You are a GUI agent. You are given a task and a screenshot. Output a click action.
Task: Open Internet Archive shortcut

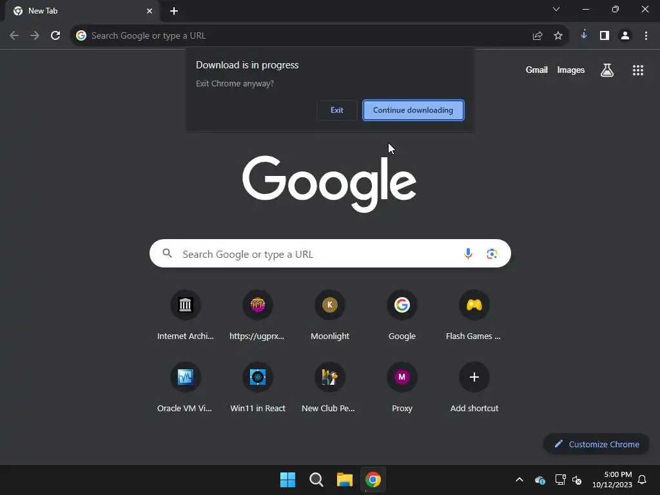tap(185, 316)
